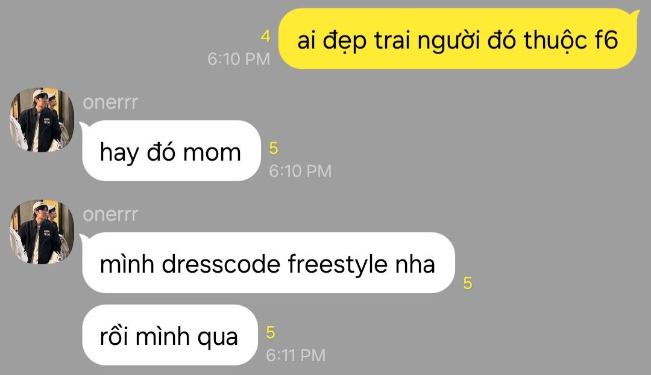Tap the "rồi mình qua" message bubble
Screen dimensions: 651x375
click(170, 335)
